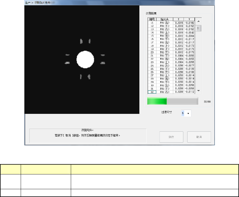Click the 贴片头 column header
239x197 pixels.
[x=165, y=19]
